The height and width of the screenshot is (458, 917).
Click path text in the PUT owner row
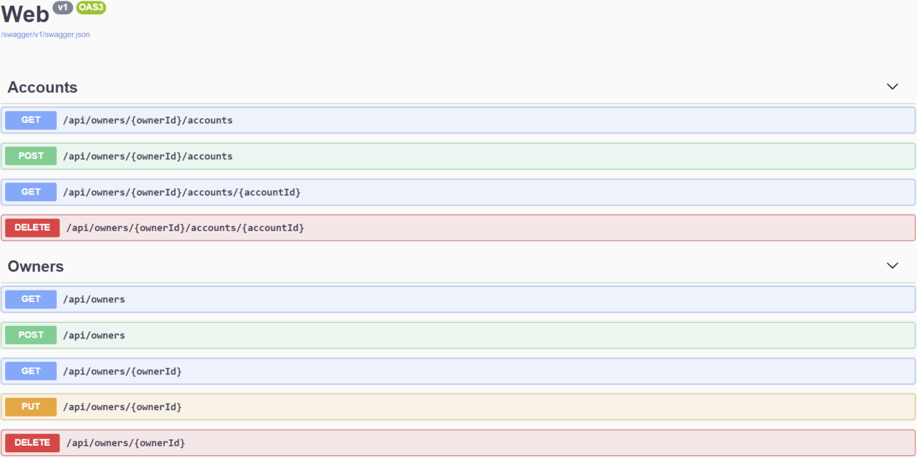122,407
